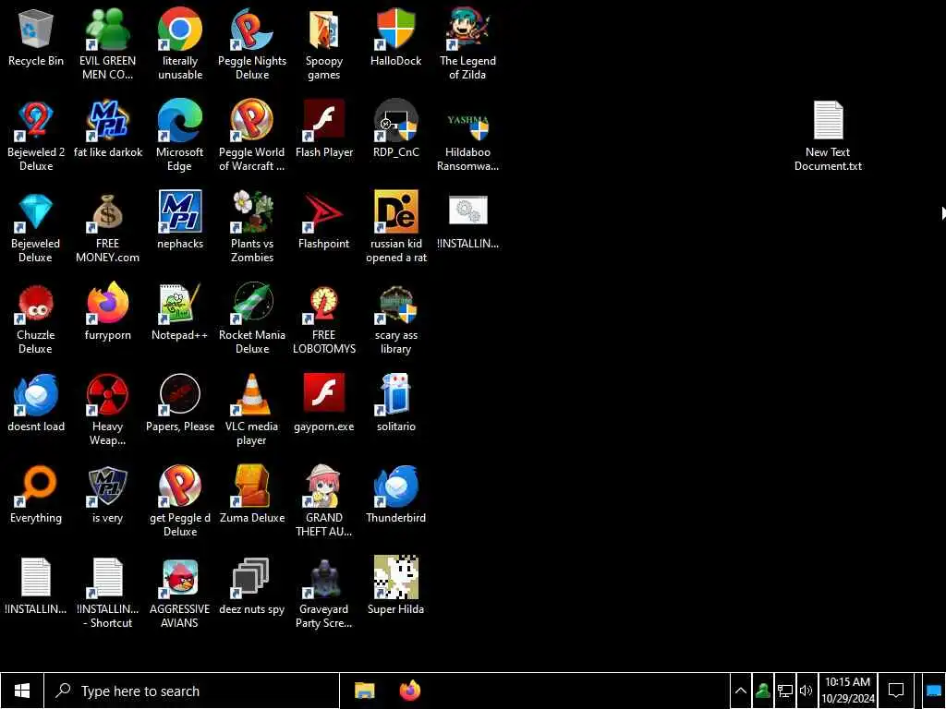Click the Flashpoint red arrow icon
This screenshot has width=946, height=709.
(324, 220)
